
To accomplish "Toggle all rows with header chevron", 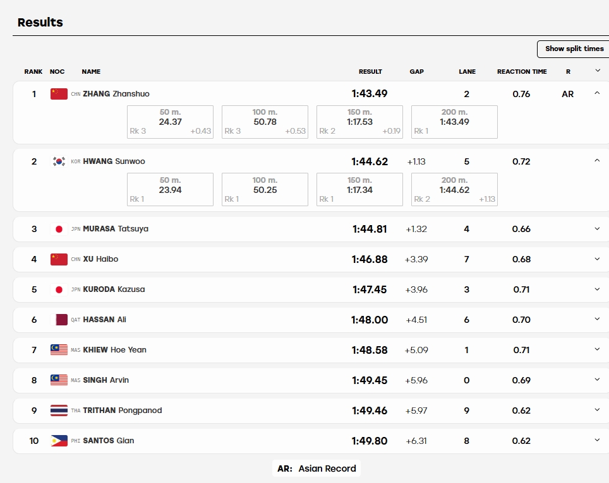I will pyautogui.click(x=598, y=71).
